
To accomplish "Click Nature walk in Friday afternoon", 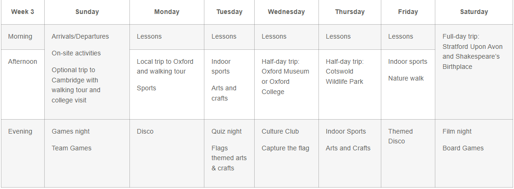I will point(406,79).
